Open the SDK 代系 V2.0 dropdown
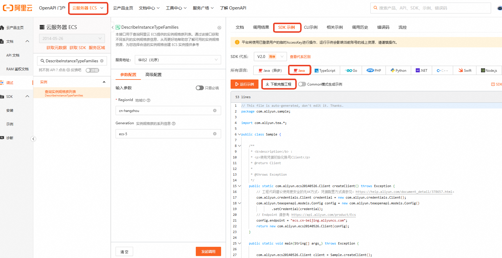Viewport: 502px width, 258px height. (x=270, y=57)
